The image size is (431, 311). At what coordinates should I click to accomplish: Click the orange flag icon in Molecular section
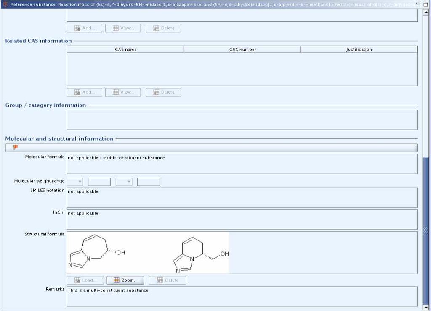(x=15, y=148)
